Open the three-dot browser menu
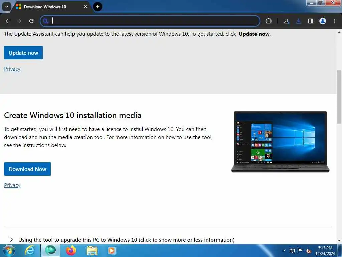 pos(335,21)
